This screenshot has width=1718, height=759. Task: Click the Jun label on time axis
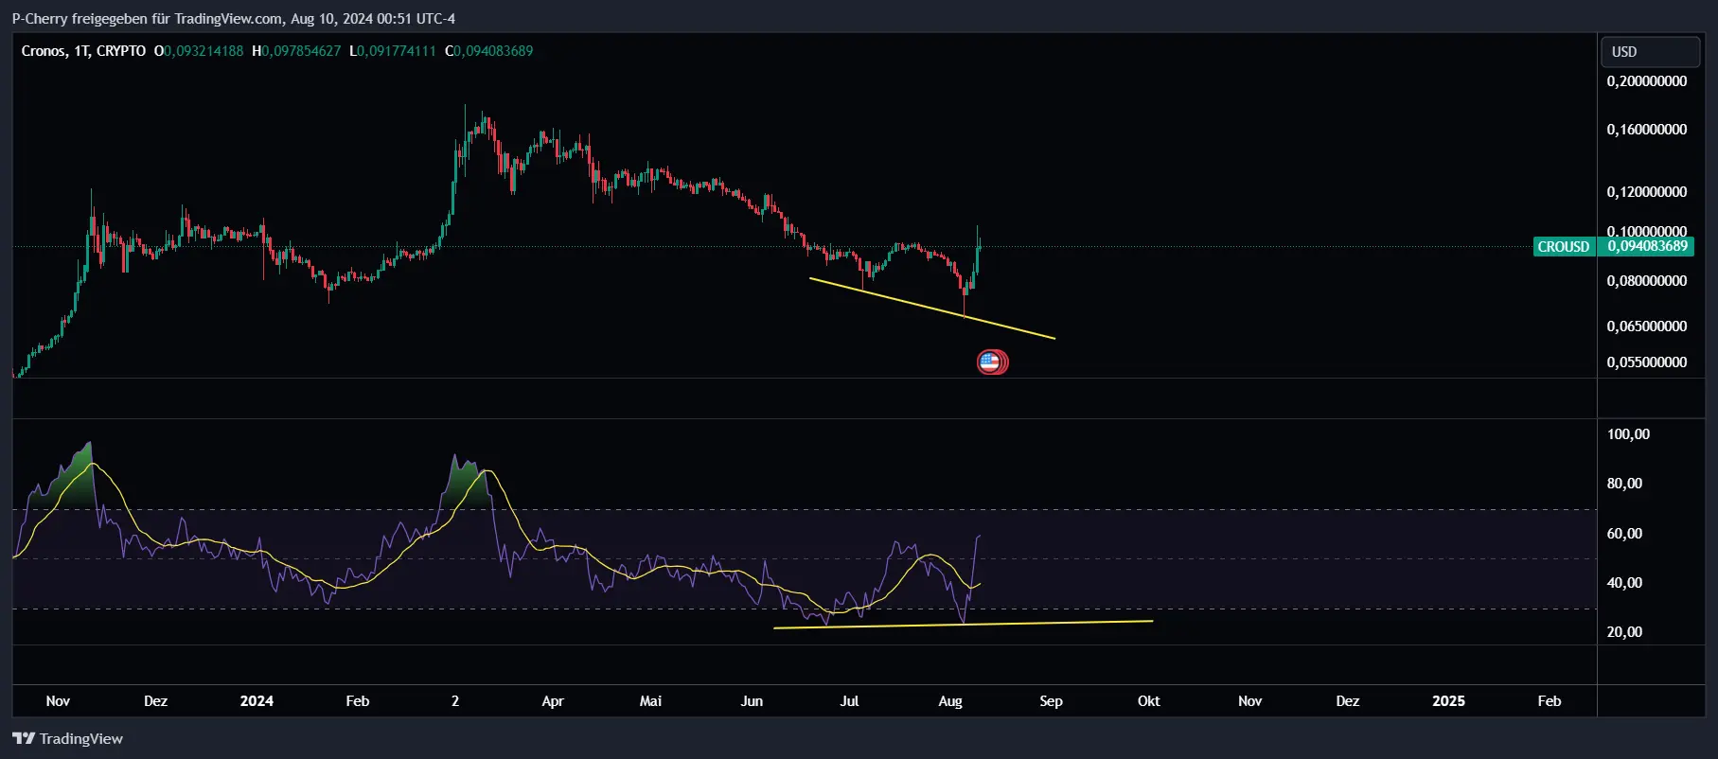752,701
